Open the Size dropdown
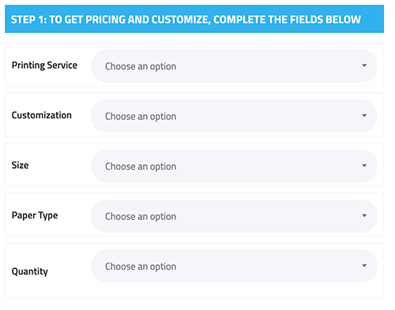This screenshot has height=310, width=395. pos(234,166)
